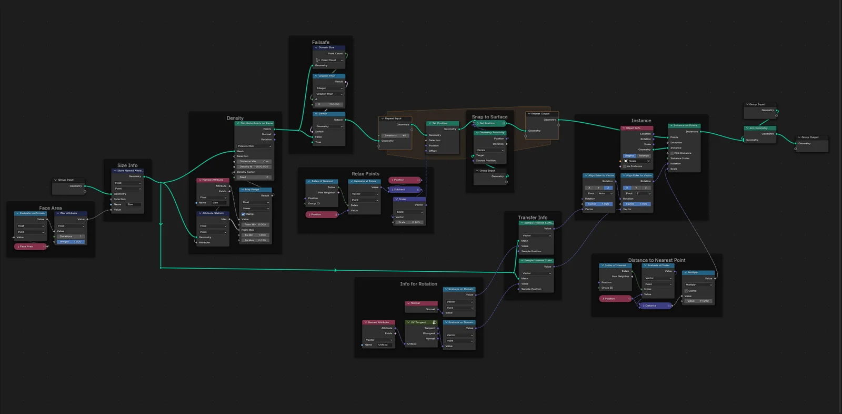The image size is (842, 414).
Task: Click the object icon in the Scale field
Action: coord(626,161)
